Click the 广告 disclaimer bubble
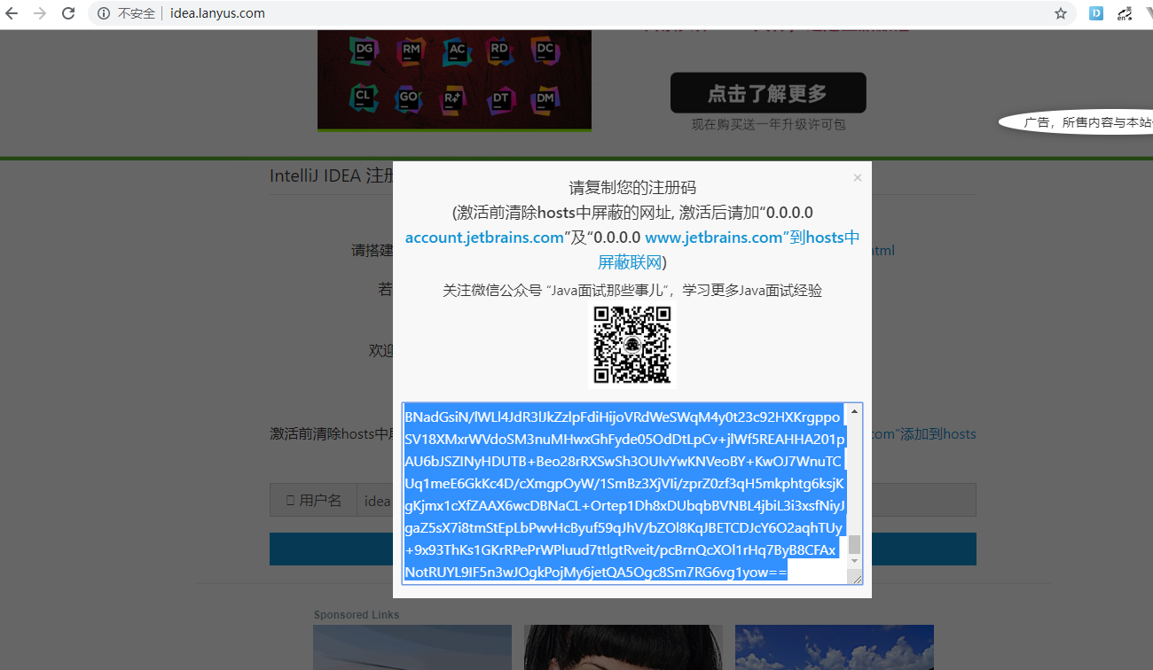Image resolution: width=1153 pixels, height=670 pixels. pos(1076,123)
